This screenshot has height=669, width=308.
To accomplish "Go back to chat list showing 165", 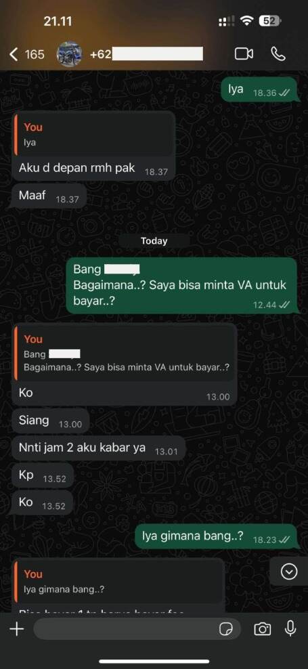I will tap(27, 54).
